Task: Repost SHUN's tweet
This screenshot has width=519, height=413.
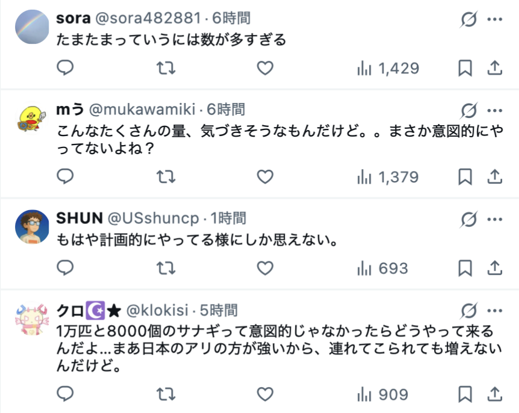Action: [x=166, y=267]
